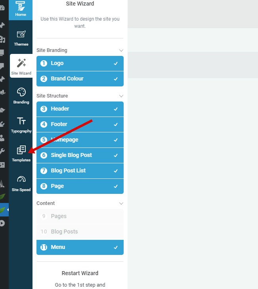This screenshot has width=258, height=289.
Task: Select the Footer wizard step
Action: [80, 124]
